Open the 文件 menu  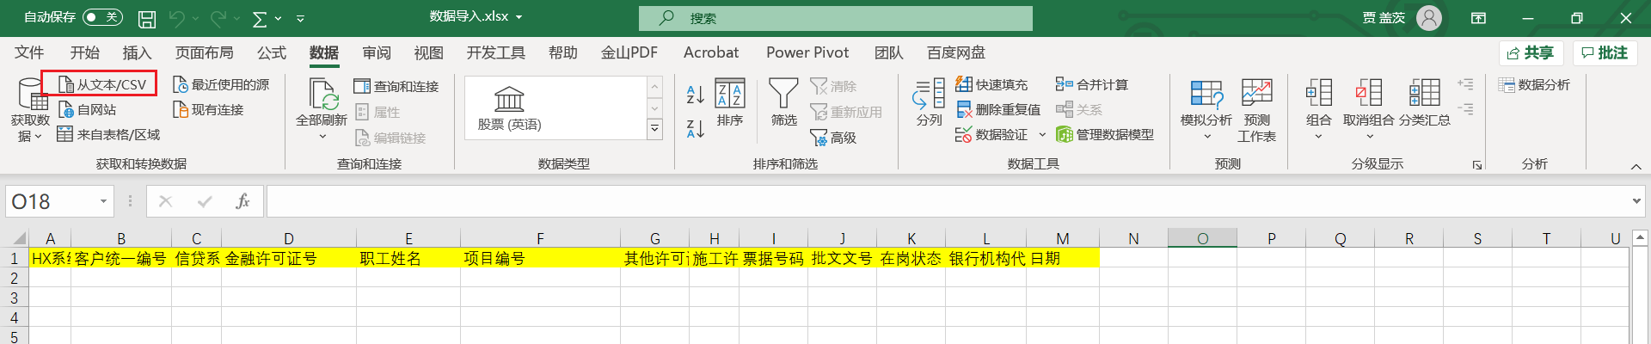[x=29, y=52]
